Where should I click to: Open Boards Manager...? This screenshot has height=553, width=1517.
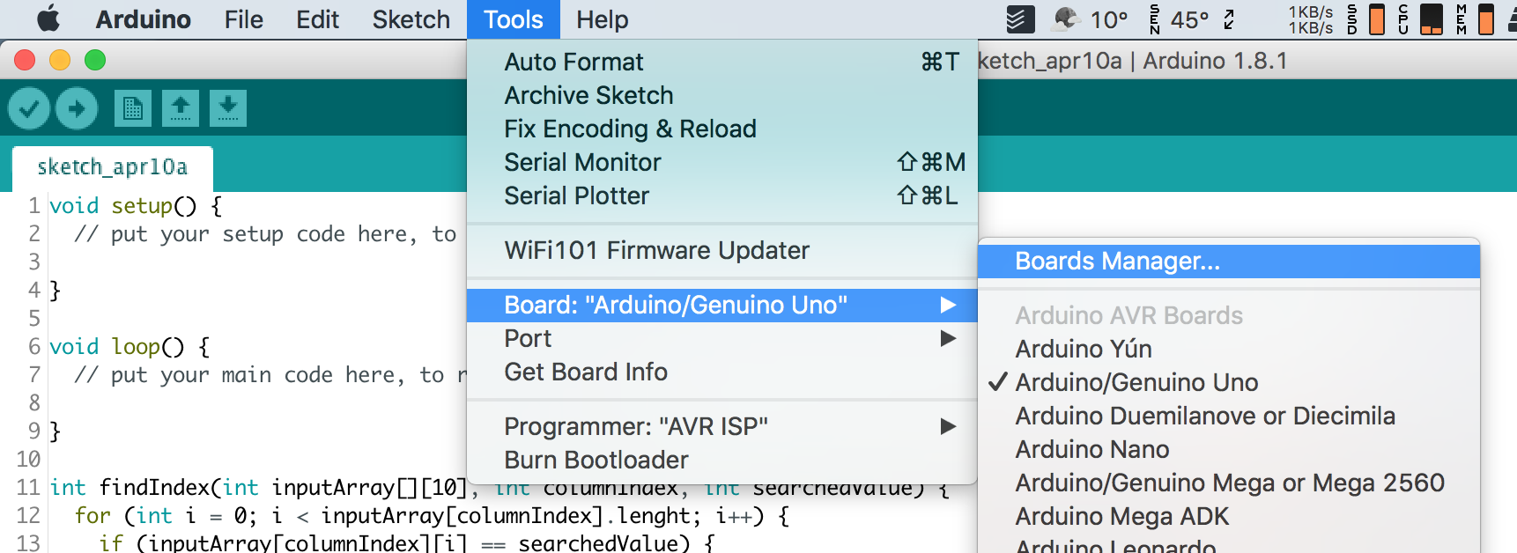[x=1117, y=261]
